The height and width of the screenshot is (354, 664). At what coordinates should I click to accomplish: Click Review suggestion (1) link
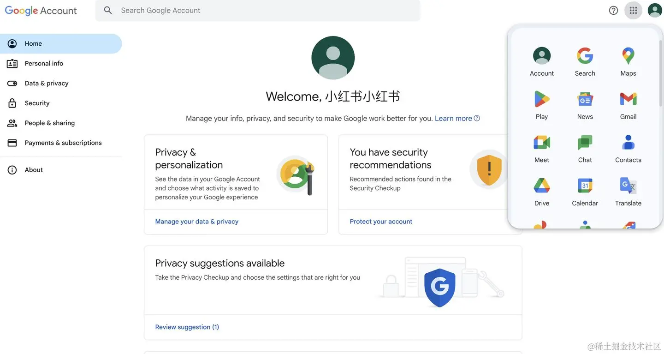coord(187,327)
